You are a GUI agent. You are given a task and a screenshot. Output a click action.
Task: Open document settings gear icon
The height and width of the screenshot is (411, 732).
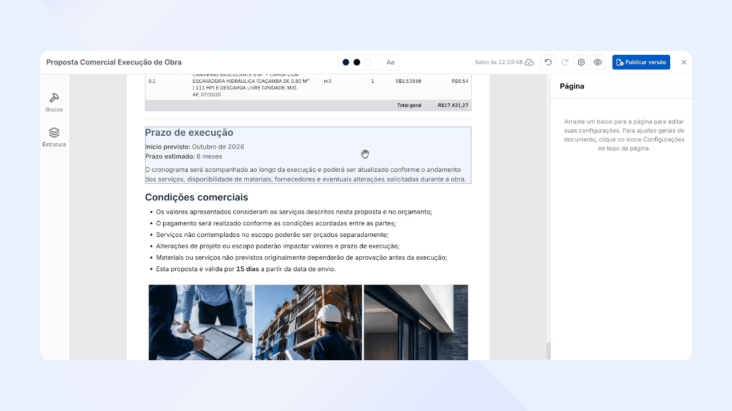coord(582,62)
